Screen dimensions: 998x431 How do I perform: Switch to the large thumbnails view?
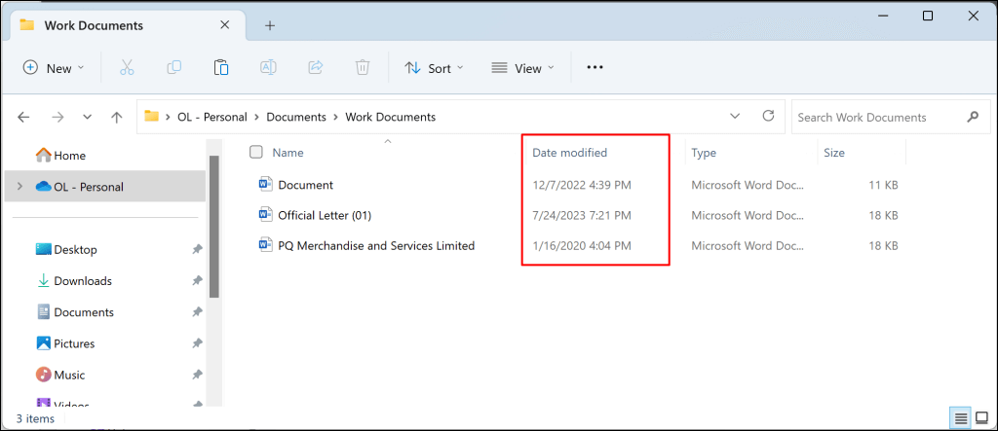pyautogui.click(x=982, y=418)
